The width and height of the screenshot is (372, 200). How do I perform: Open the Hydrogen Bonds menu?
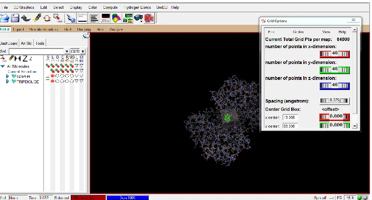137,8
